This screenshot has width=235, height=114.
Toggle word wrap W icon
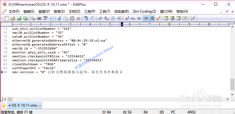point(139,18)
